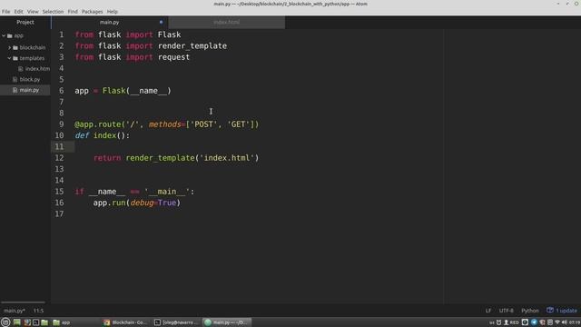Click the templates folder icon
The image size is (581, 327).
coord(15,58)
